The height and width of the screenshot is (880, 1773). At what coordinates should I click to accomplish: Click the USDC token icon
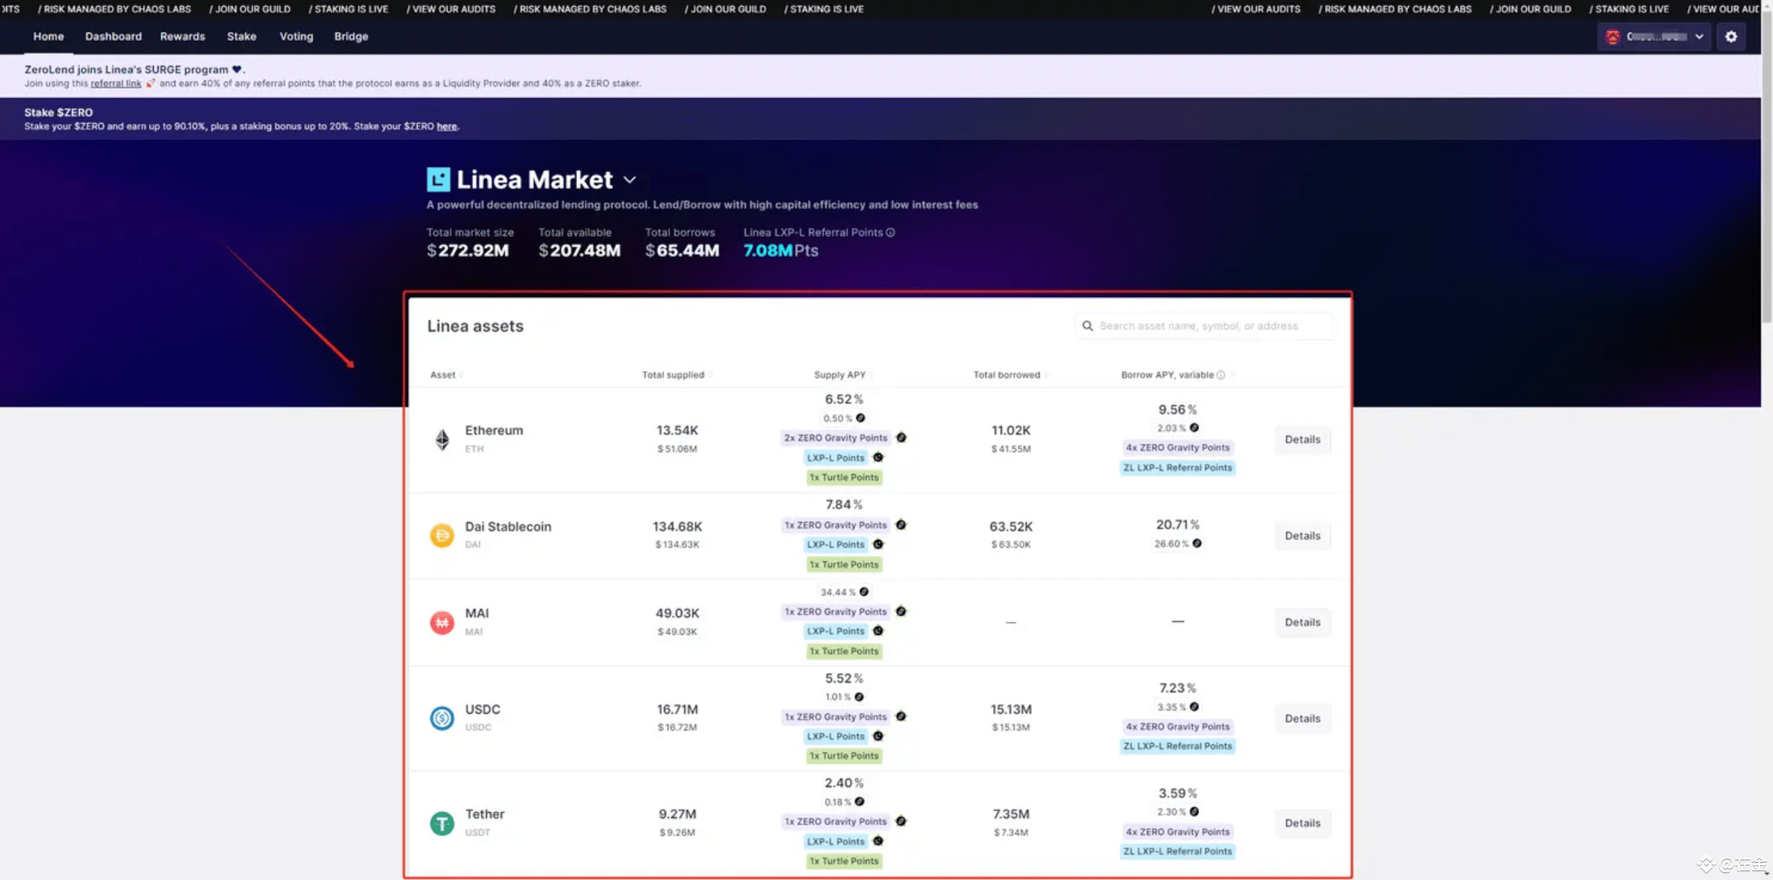pyautogui.click(x=442, y=718)
